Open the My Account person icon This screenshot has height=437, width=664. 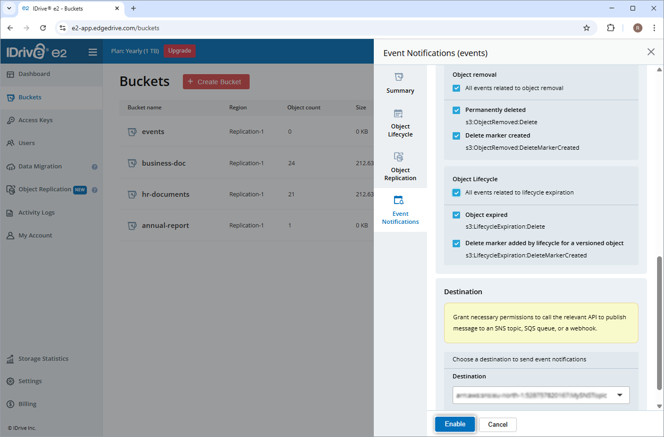pos(10,236)
